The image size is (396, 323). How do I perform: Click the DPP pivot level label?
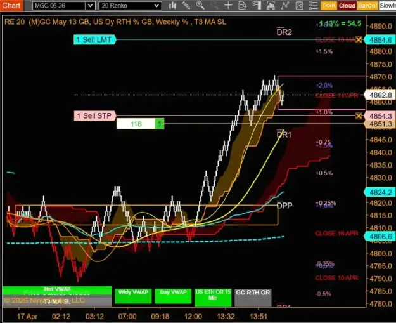click(284, 205)
